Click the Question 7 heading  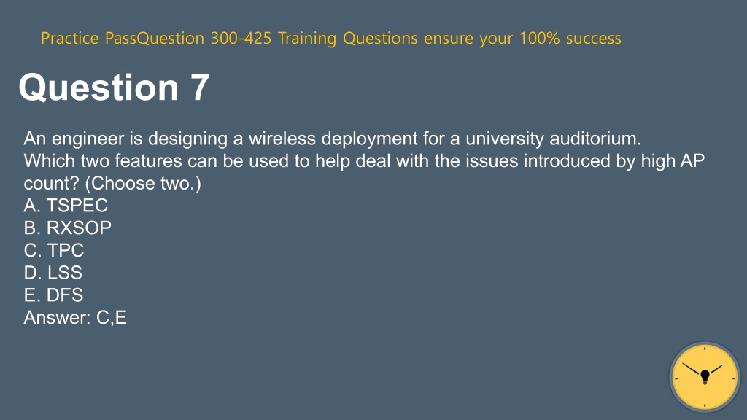(115, 87)
